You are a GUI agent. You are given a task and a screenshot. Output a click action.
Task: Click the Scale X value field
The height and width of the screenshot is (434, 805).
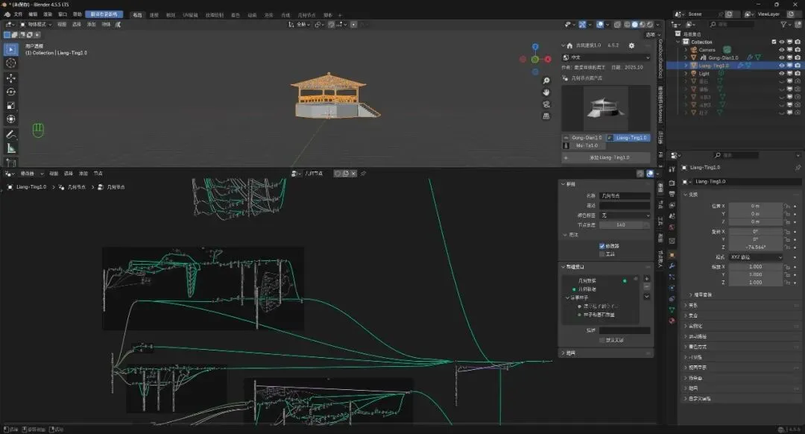754,266
